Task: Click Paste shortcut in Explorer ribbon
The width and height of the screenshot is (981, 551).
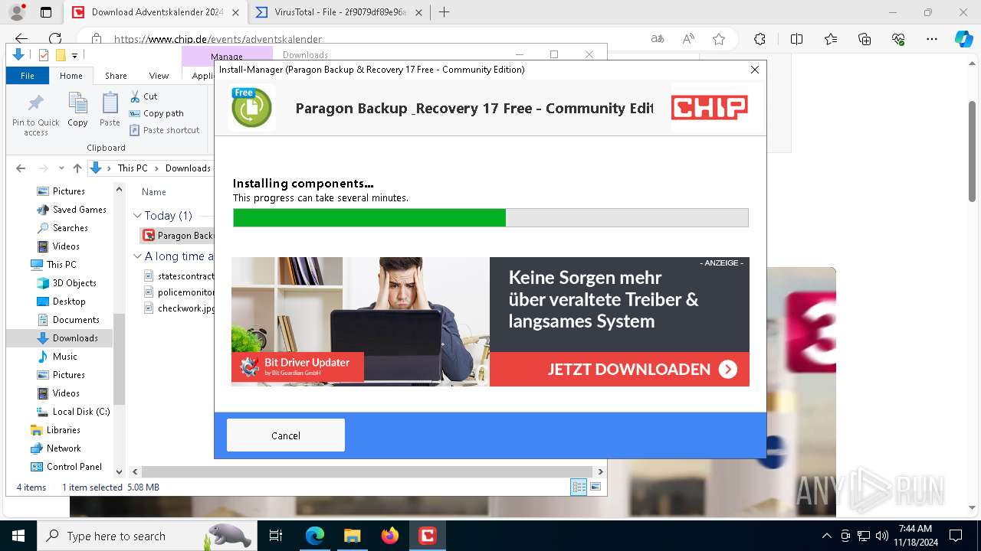Action: point(164,130)
